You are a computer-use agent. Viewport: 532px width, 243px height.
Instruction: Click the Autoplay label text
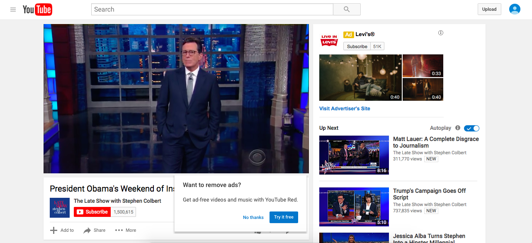(440, 128)
